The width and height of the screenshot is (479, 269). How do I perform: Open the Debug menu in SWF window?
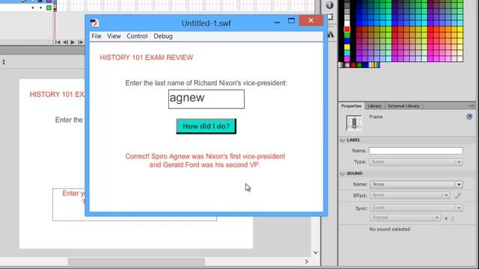point(163,36)
